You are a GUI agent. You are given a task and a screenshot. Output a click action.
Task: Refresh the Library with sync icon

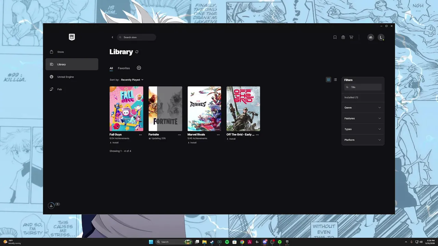pyautogui.click(x=137, y=52)
